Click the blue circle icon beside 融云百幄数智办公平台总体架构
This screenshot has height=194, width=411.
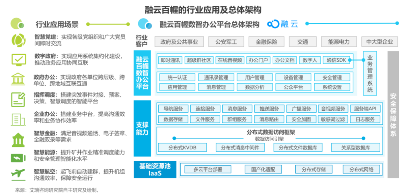click(x=145, y=24)
